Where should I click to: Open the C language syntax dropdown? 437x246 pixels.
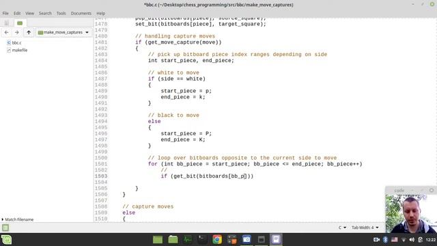pos(342,228)
